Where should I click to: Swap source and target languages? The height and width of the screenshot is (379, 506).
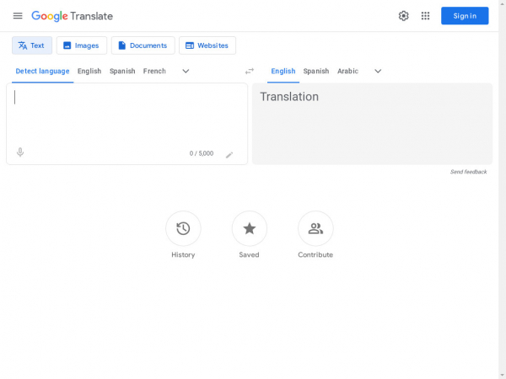250,72
